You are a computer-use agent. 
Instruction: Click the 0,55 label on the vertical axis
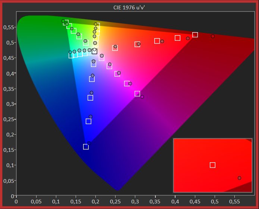point(8,27)
